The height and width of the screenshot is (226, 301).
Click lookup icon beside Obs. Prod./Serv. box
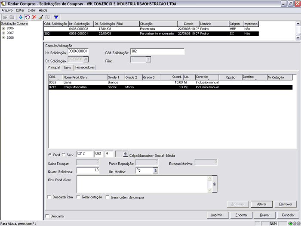[x=214, y=184]
